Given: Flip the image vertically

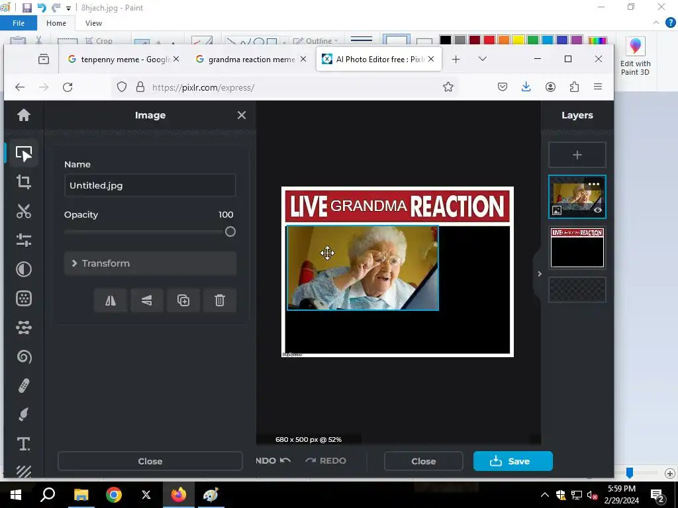Looking at the screenshot, I should coord(147,300).
